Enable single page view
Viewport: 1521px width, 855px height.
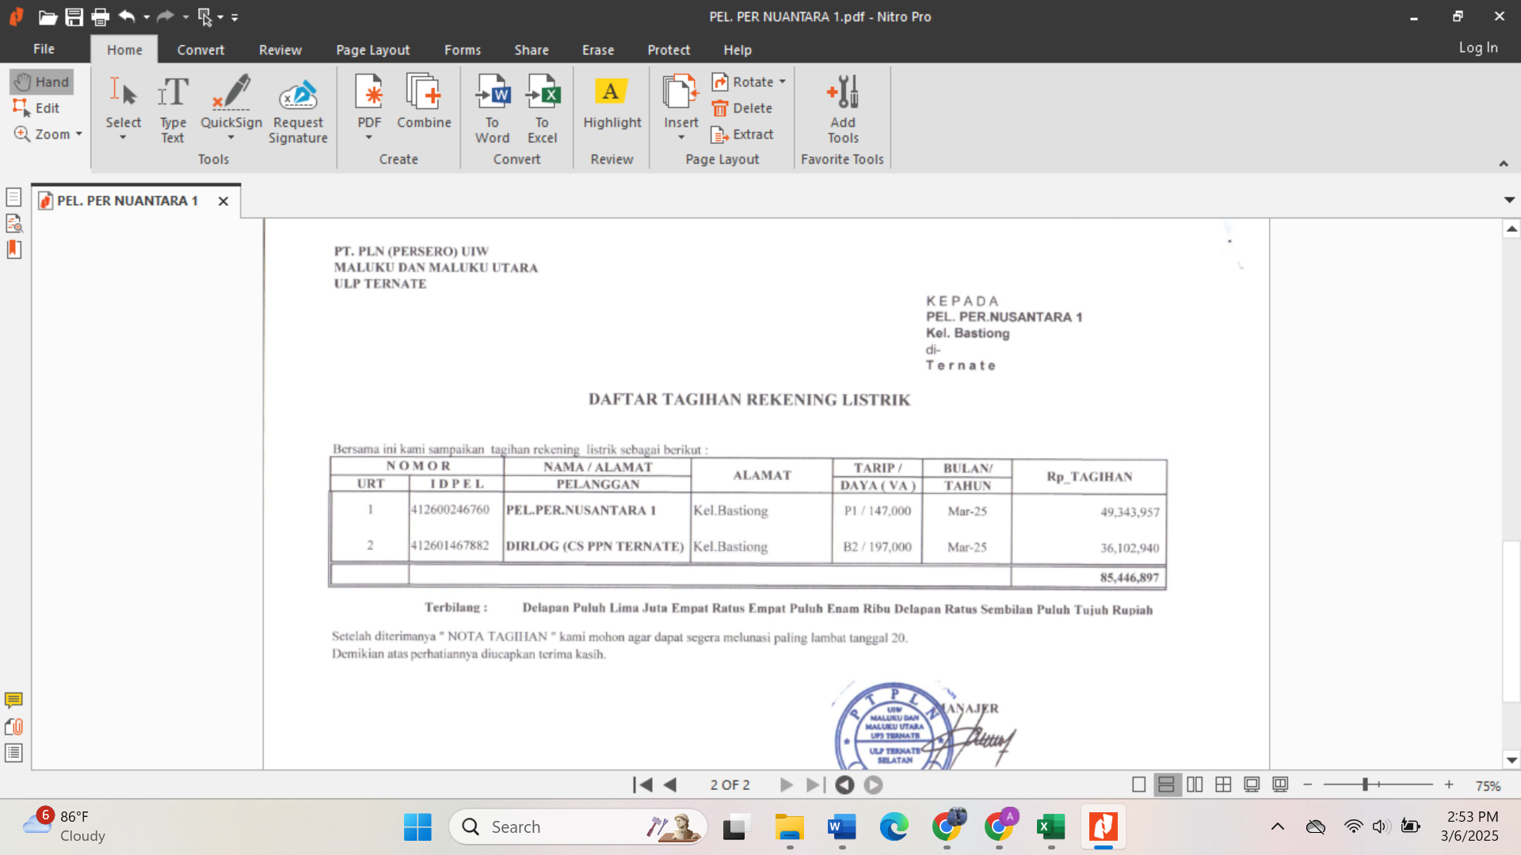1138,785
